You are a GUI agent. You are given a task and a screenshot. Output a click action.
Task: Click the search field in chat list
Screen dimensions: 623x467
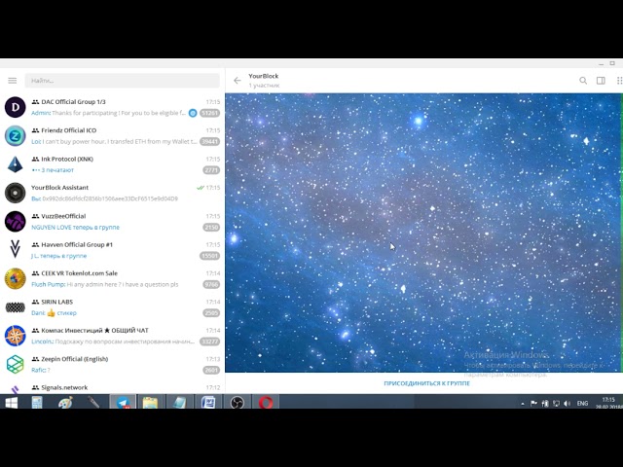(x=122, y=81)
